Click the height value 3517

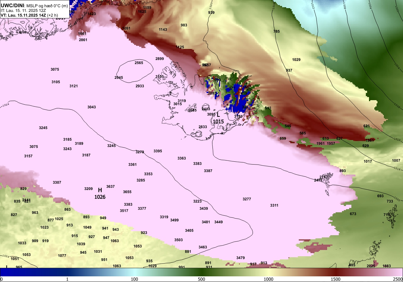[124, 211]
